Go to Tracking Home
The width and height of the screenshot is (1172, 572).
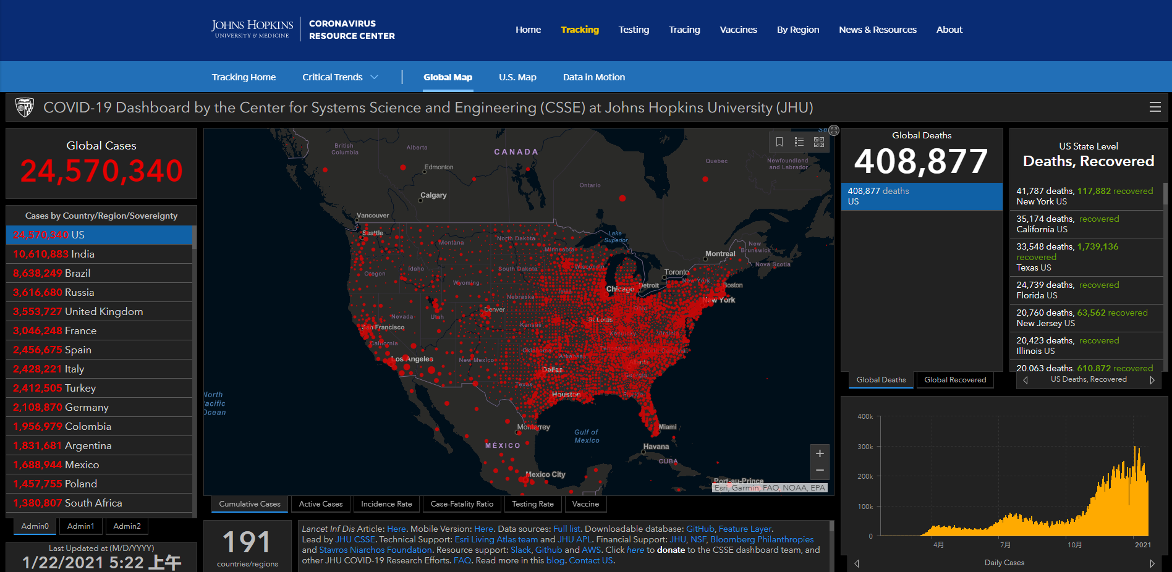click(x=244, y=77)
